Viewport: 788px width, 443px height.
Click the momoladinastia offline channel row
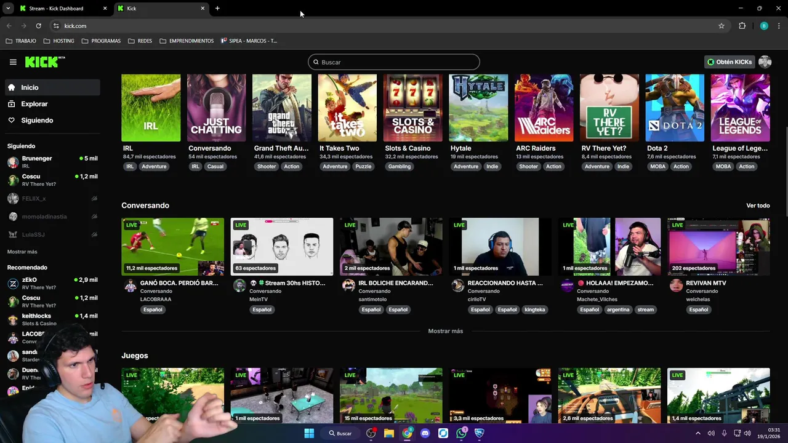[x=52, y=217]
